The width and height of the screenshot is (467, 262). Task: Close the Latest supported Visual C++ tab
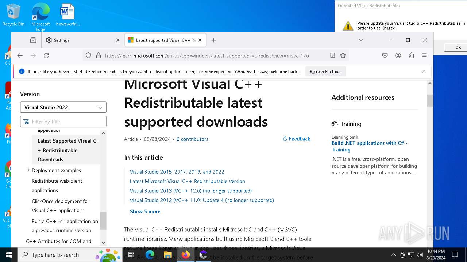click(x=200, y=40)
